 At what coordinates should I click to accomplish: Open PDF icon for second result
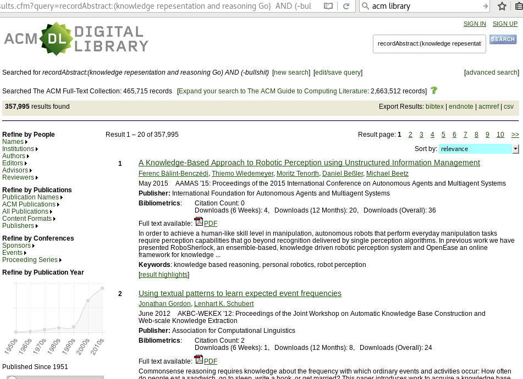pyautogui.click(x=199, y=360)
